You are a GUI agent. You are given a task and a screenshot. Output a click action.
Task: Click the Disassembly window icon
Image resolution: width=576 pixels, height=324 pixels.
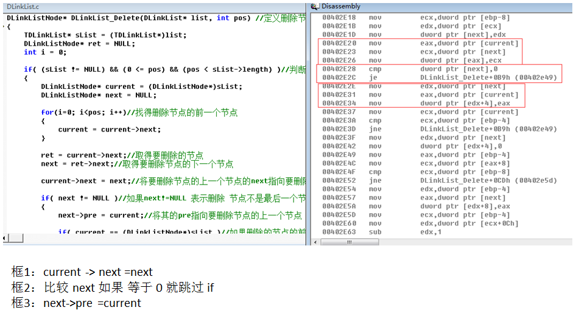click(x=315, y=6)
